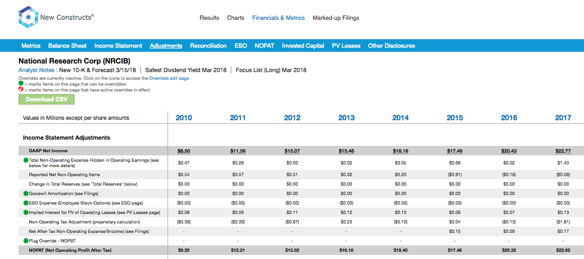Click GAAP Net Income value $15.07
This screenshot has height=259, width=584.
coord(292,151)
